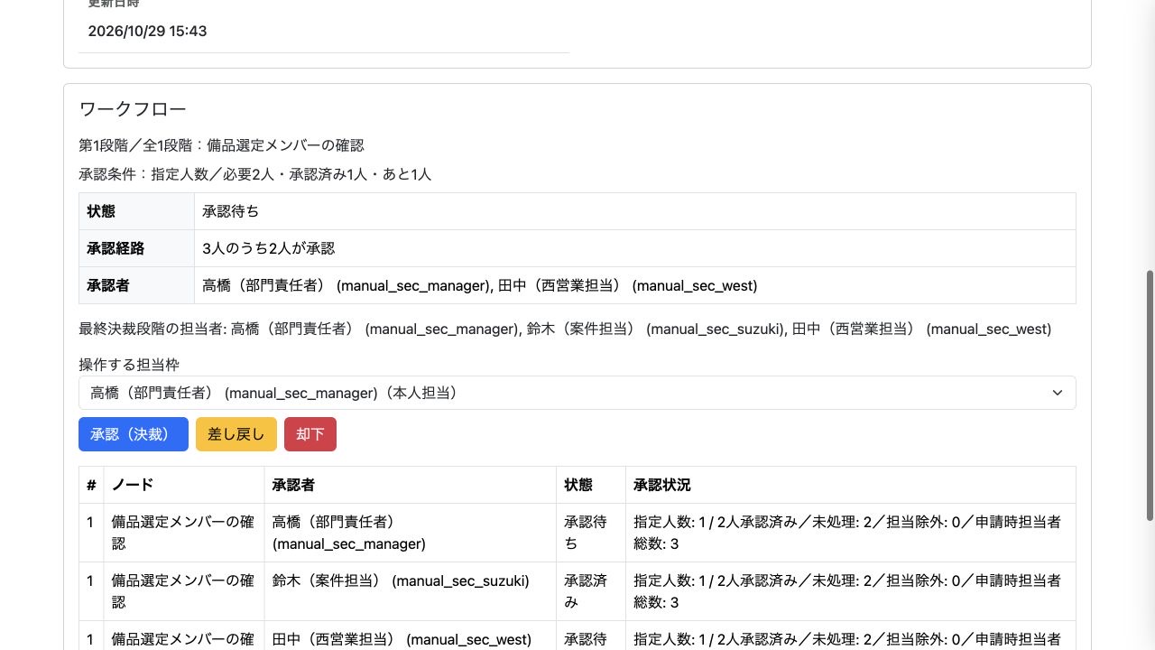Click the update timestamp 2026/10/29 15:43
Screen dimensions: 1155x650
pyautogui.click(x=148, y=31)
